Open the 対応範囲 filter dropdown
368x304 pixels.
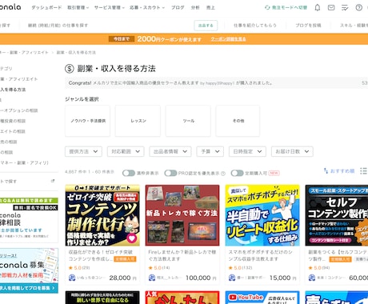126,151
